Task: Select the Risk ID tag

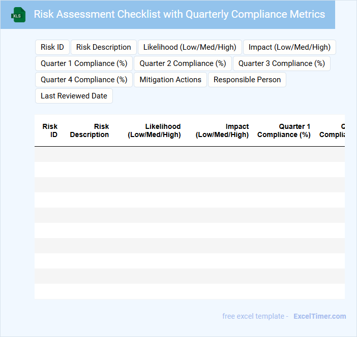Action: pyautogui.click(x=52, y=47)
